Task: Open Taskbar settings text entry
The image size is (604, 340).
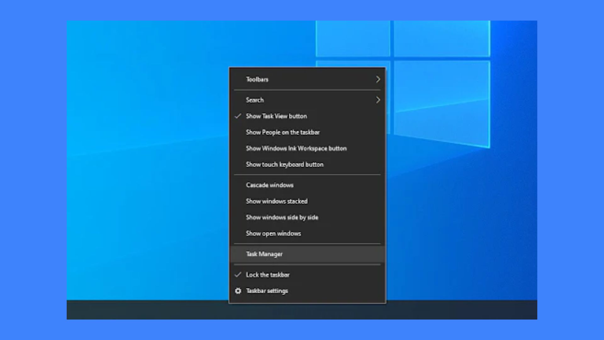Action: pyautogui.click(x=267, y=291)
